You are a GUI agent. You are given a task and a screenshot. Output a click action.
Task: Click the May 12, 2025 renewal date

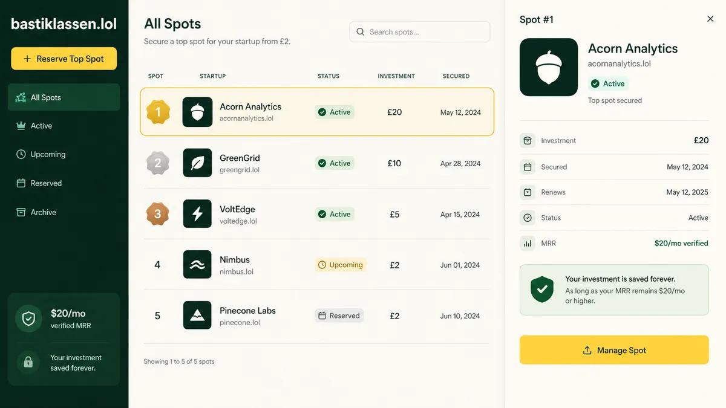coord(687,192)
